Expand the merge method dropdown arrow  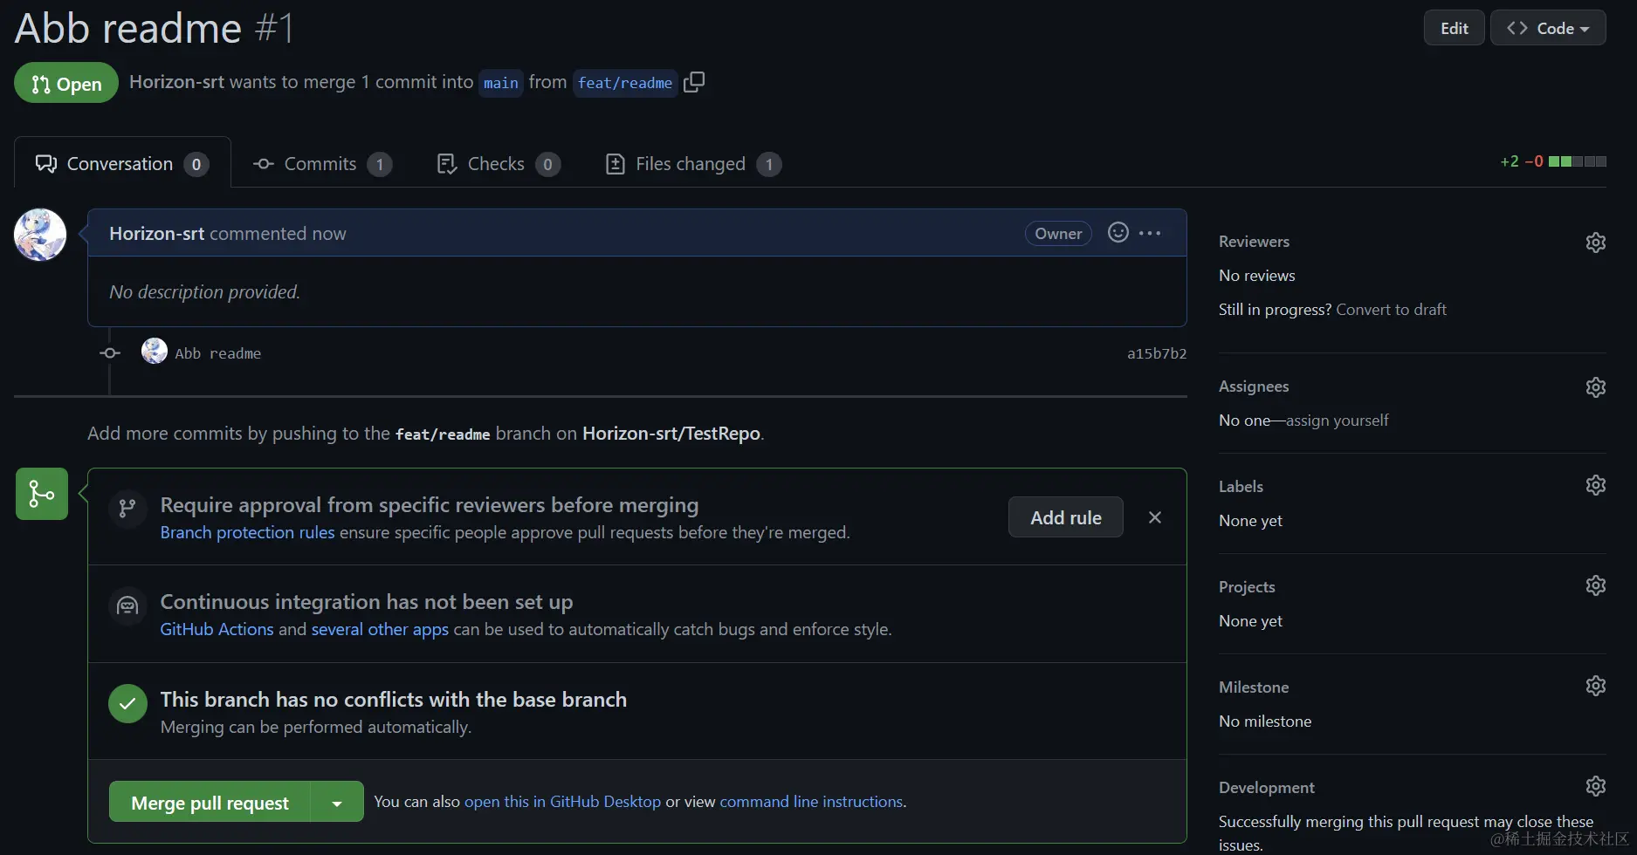click(337, 802)
